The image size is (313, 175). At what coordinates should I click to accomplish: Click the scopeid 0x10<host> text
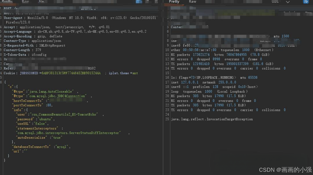tap(240, 87)
